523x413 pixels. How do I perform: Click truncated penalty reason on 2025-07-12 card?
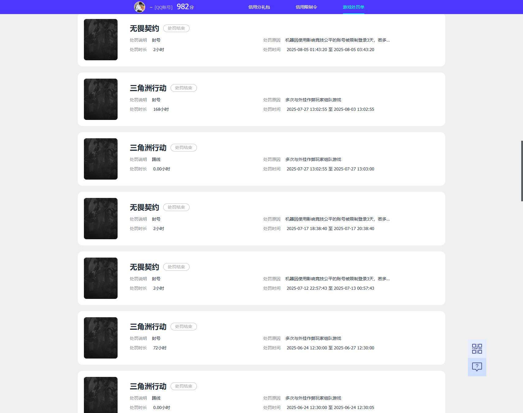pos(337,279)
